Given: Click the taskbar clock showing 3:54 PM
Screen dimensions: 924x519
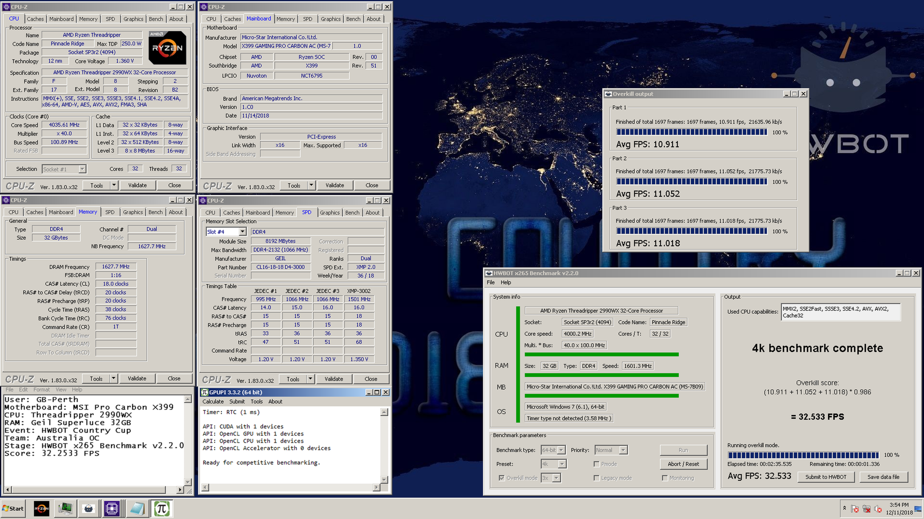Looking at the screenshot, I should click(x=899, y=508).
